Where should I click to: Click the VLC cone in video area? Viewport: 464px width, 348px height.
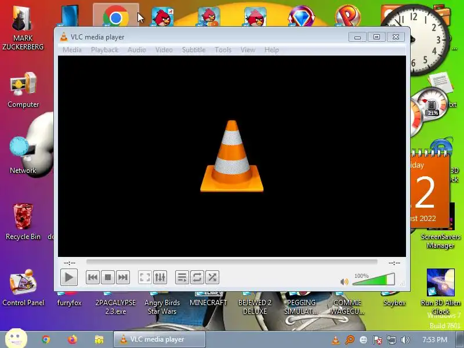tap(231, 156)
